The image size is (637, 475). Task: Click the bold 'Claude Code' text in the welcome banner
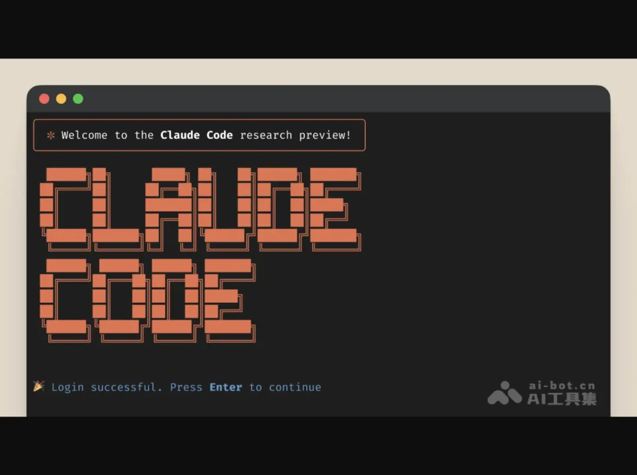196,135
